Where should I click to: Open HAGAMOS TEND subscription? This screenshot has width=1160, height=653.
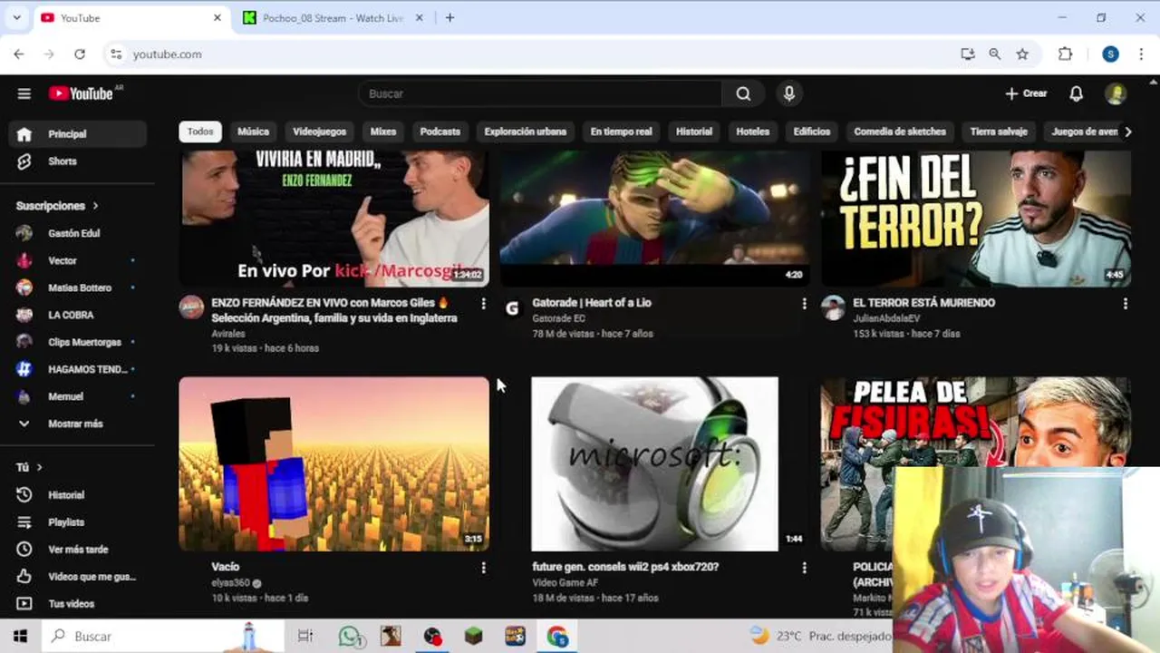click(x=78, y=369)
